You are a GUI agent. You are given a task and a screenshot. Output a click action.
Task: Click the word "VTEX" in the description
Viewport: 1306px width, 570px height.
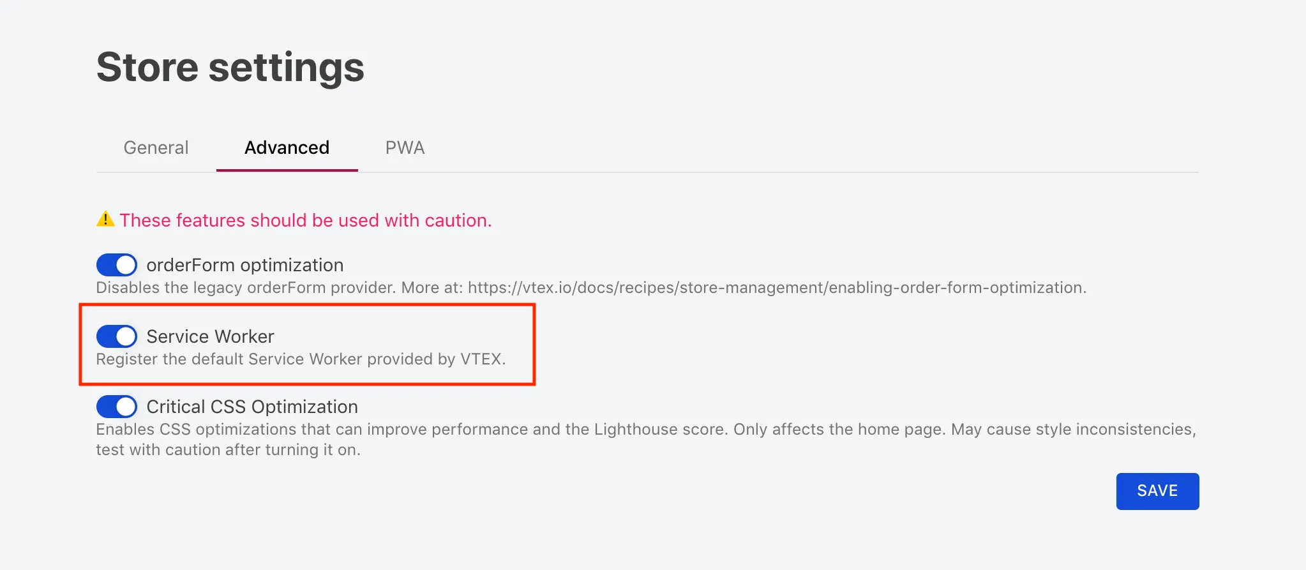click(x=481, y=359)
